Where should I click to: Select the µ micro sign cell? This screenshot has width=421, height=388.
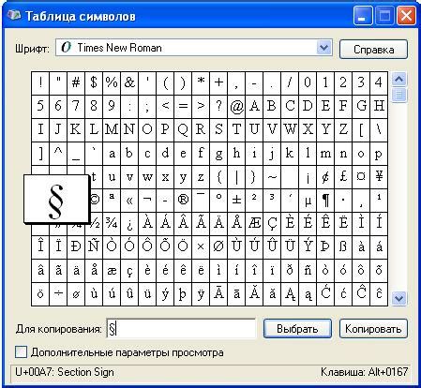308,201
